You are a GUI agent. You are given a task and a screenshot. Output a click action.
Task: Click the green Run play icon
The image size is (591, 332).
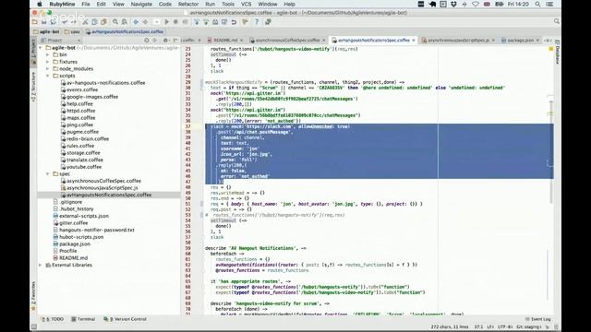point(166,22)
